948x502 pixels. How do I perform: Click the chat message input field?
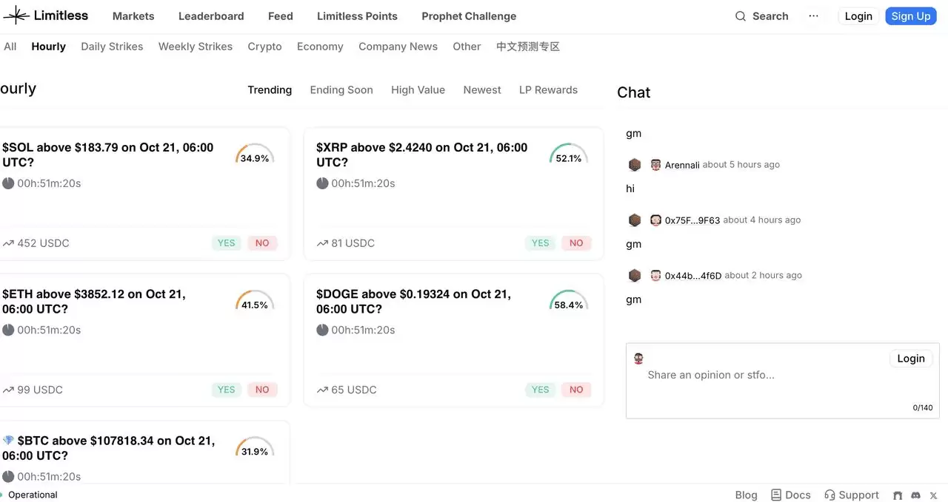pos(741,375)
